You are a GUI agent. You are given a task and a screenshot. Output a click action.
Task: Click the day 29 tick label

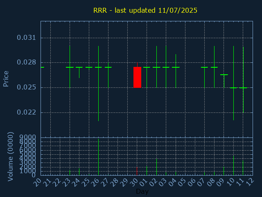[124, 182]
